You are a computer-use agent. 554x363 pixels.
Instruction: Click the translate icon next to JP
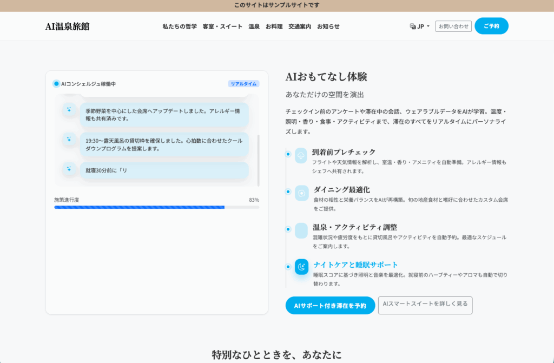click(413, 26)
